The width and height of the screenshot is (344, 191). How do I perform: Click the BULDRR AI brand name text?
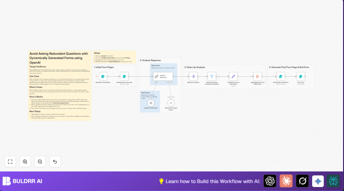click(28, 181)
